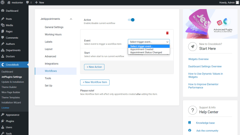
Task: Open How to Improve Elementor Performance link
Action: point(203,86)
